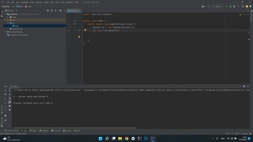Open Services tool window
Screen dimensions: 253x142
point(67,131)
